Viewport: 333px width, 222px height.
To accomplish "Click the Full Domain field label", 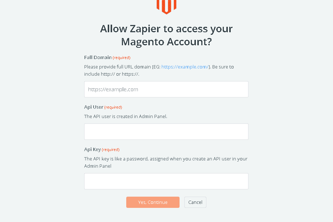I will tap(98, 58).
